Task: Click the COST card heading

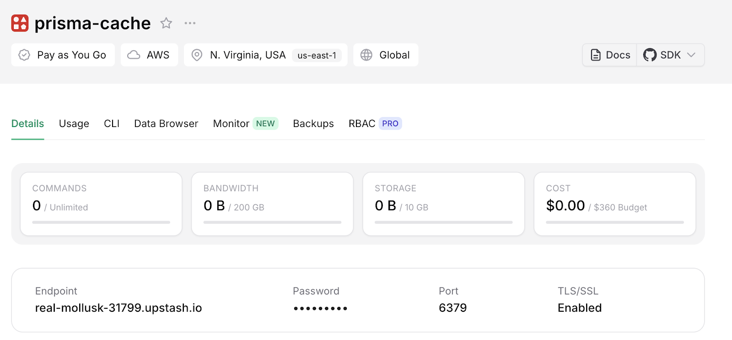Action: [x=558, y=188]
